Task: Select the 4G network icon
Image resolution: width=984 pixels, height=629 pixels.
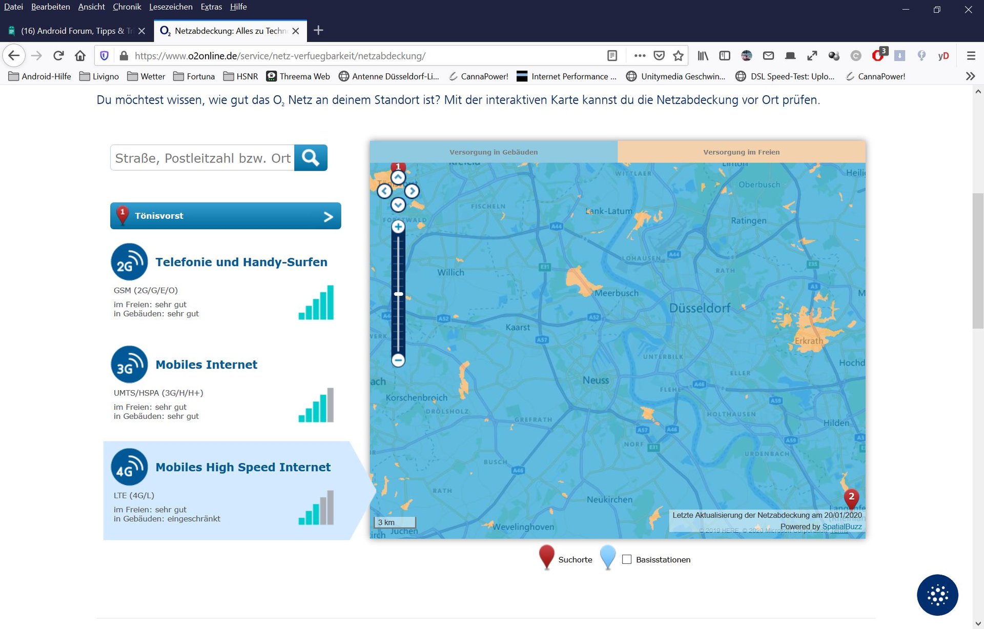Action: click(x=129, y=467)
